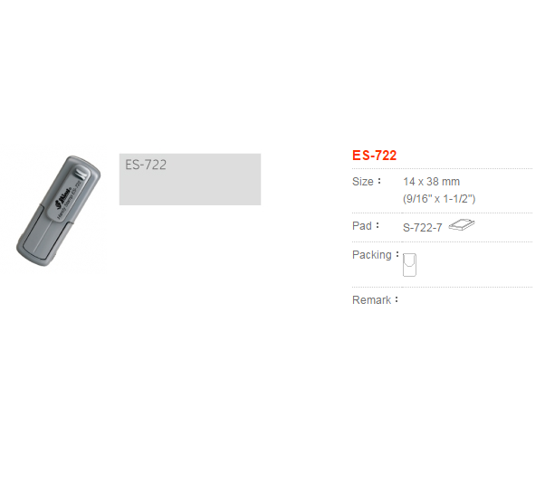Click the blister packing icon
Screen dimensions: 545x492
tap(409, 265)
